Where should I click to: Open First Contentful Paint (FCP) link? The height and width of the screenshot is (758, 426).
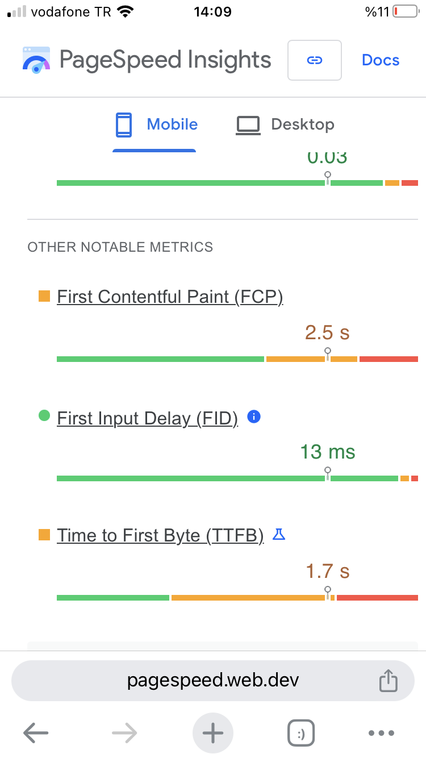(x=170, y=297)
